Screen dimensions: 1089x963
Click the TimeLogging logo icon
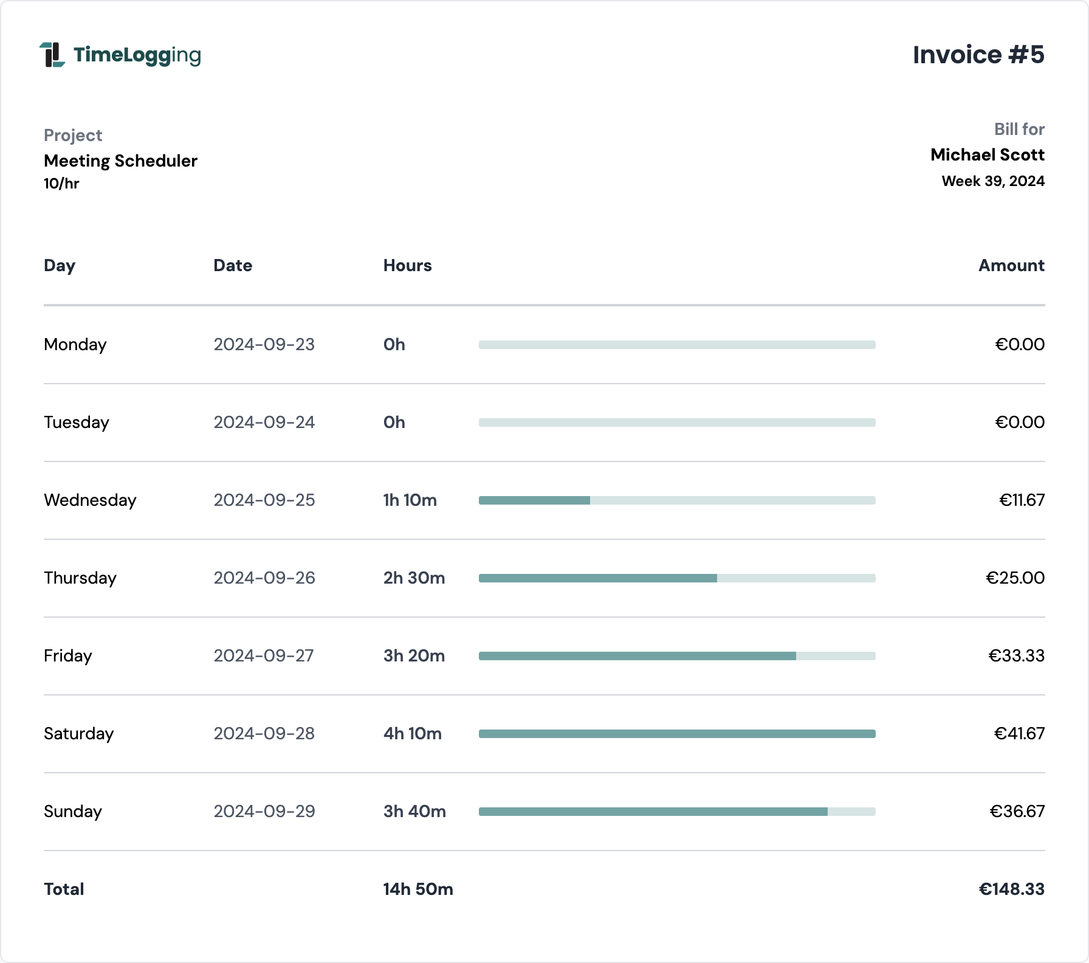pyautogui.click(x=52, y=55)
